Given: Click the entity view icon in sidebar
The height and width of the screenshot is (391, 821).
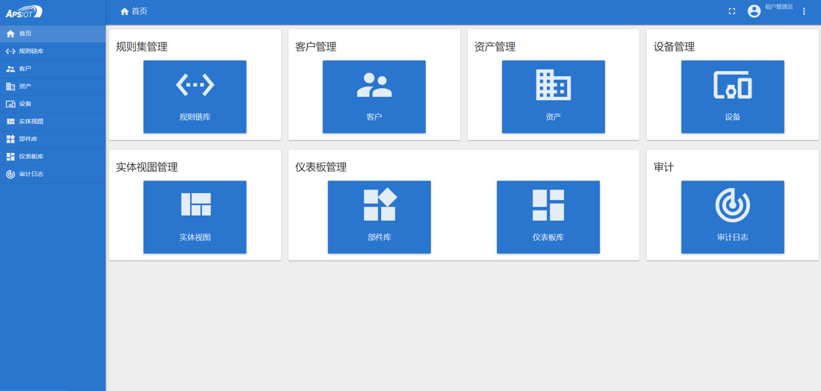Looking at the screenshot, I should 10,122.
